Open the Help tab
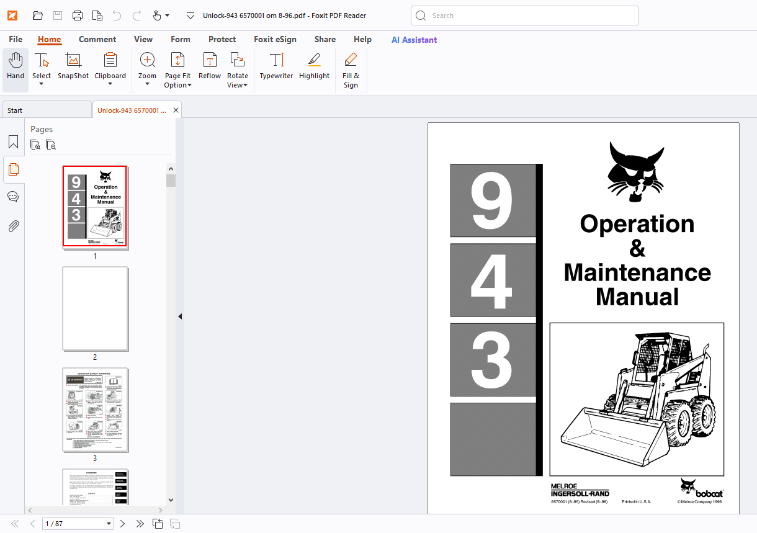This screenshot has height=533, width=757. 362,39
